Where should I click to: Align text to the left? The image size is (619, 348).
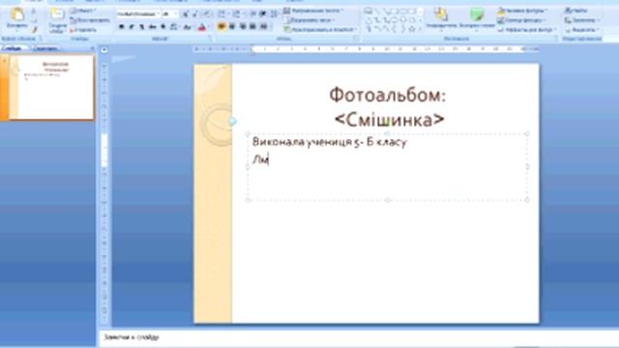click(221, 27)
